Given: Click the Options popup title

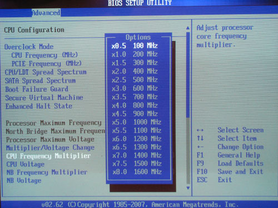Looking at the screenshot, I should (x=138, y=37).
